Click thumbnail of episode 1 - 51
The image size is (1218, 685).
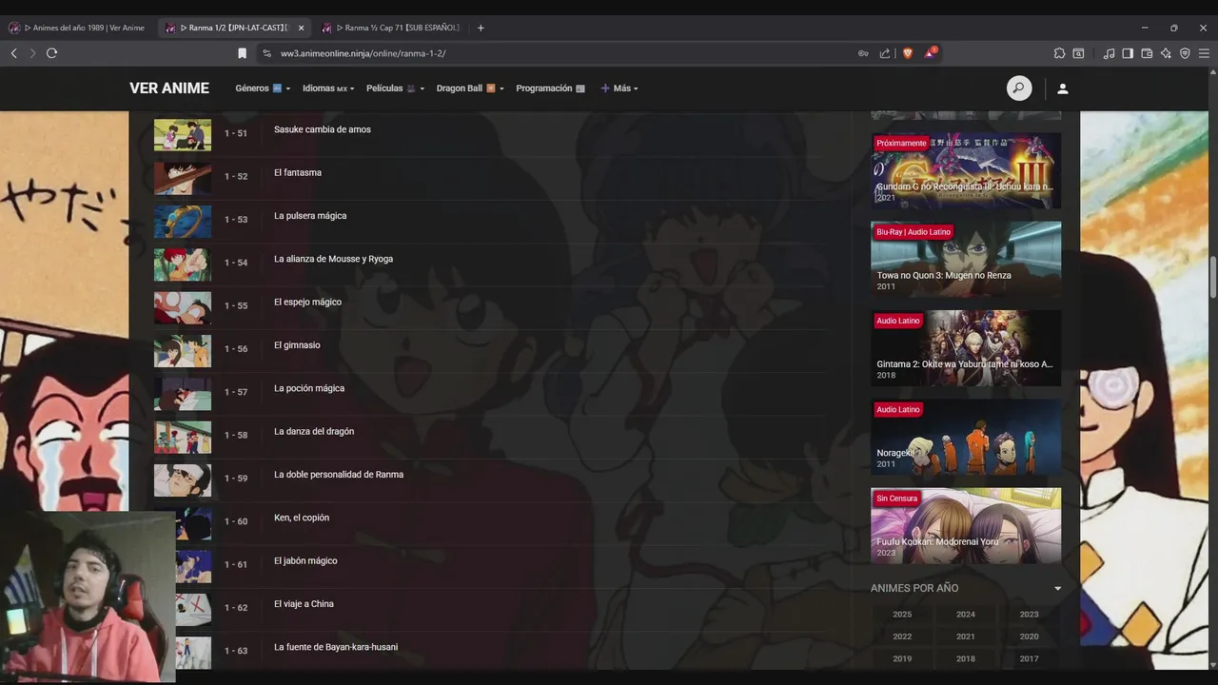pos(183,134)
